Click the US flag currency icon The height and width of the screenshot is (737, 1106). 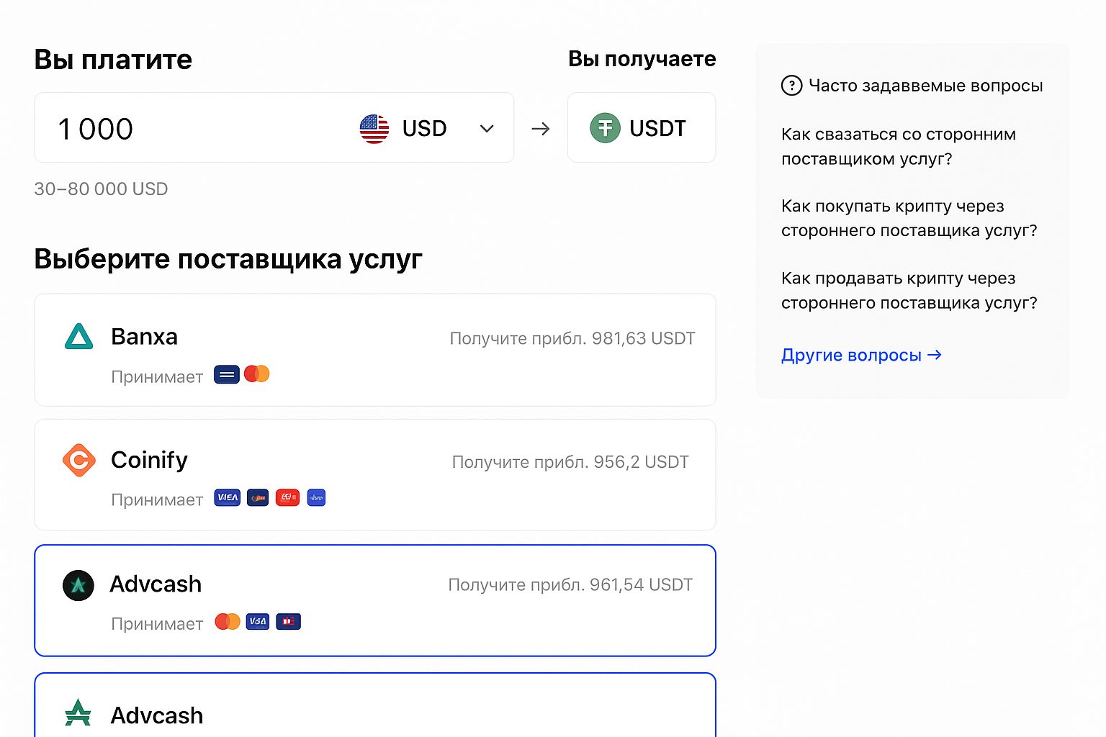tap(374, 129)
